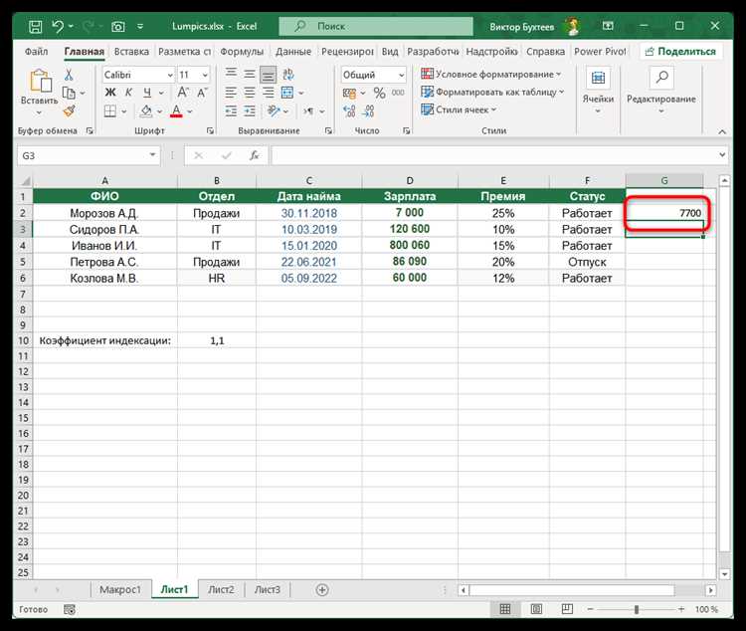Open the Макрос1 sheet tab
This screenshot has width=746, height=631.
coord(120,589)
